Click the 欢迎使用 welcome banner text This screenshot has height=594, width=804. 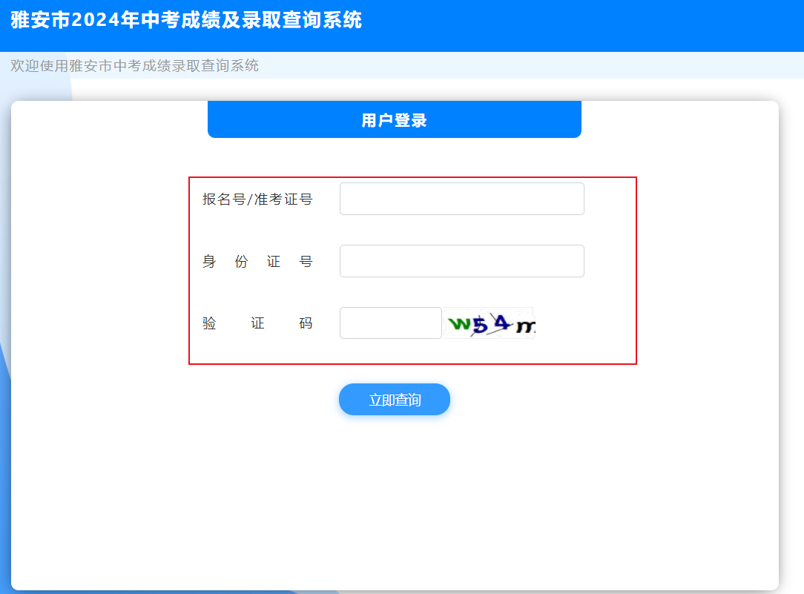click(134, 65)
